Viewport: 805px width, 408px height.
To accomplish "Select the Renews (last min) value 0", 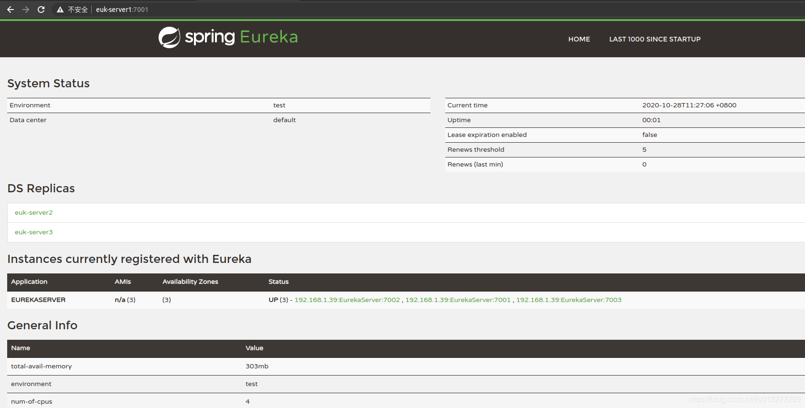I will (644, 165).
